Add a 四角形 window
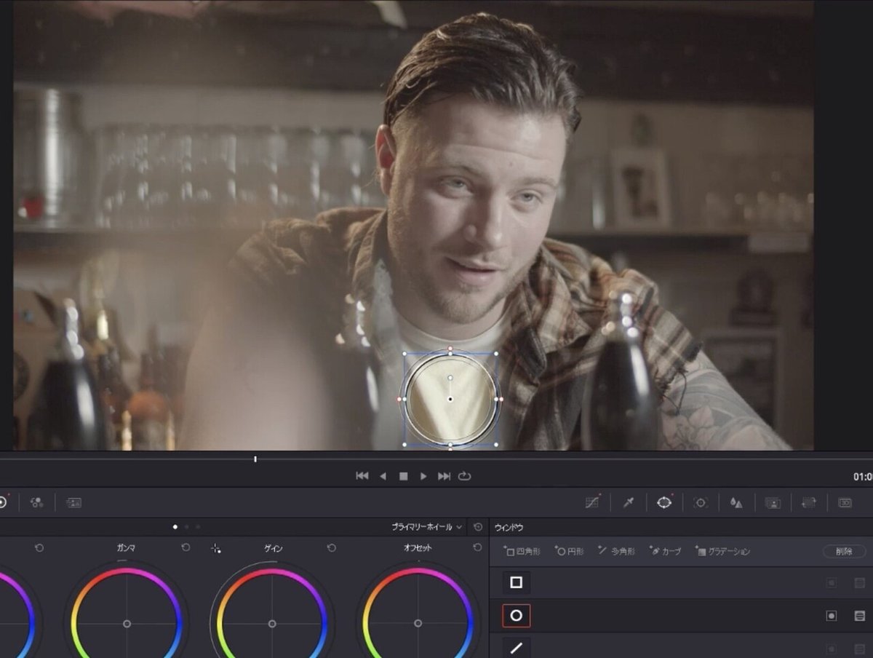Image resolution: width=873 pixels, height=658 pixels. tap(522, 552)
